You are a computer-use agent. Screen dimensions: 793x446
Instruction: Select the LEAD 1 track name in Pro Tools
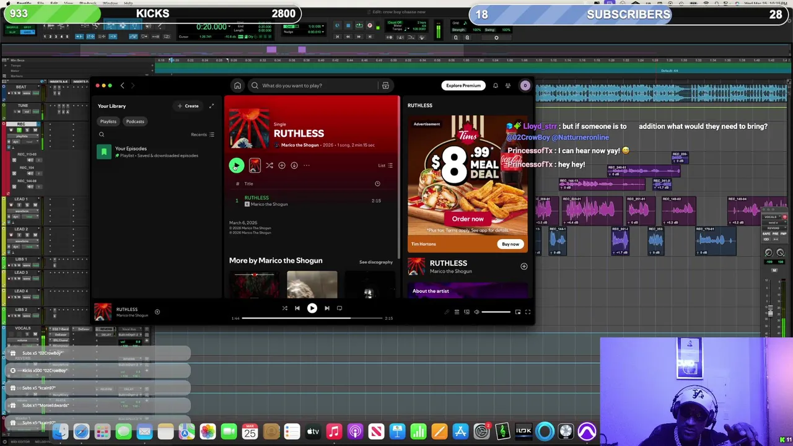(x=21, y=199)
